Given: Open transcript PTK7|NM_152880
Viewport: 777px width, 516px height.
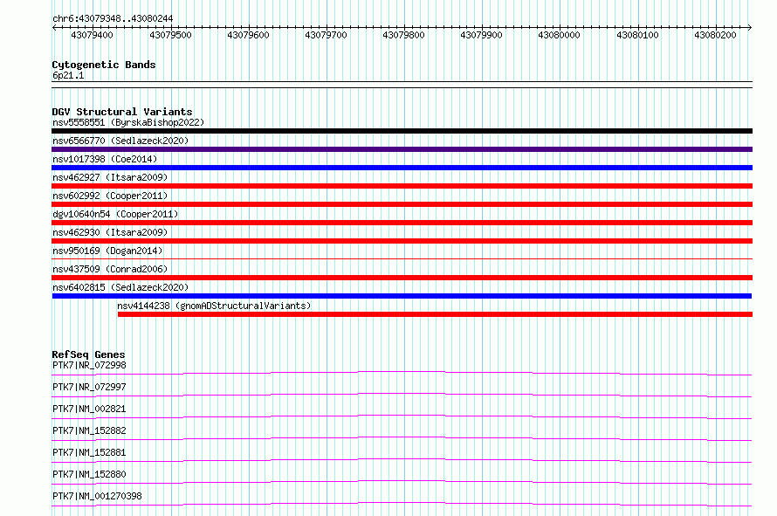Looking at the screenshot, I should click(89, 474).
